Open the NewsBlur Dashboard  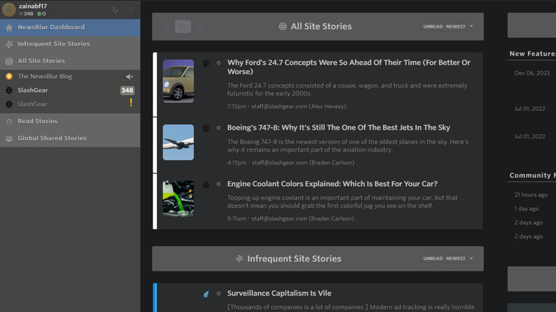[x=51, y=27]
